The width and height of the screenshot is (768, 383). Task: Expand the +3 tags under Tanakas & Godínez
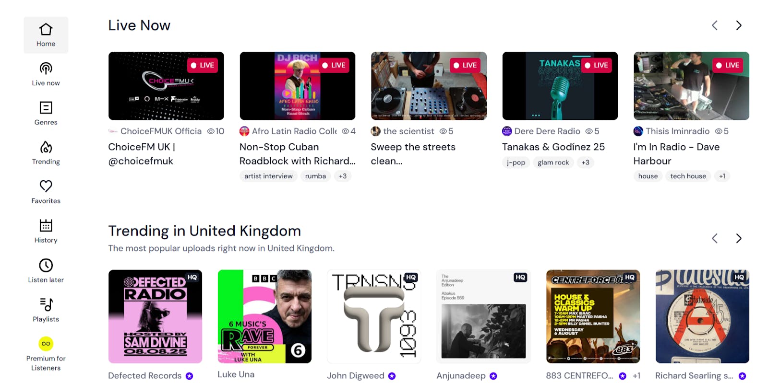[x=585, y=162]
